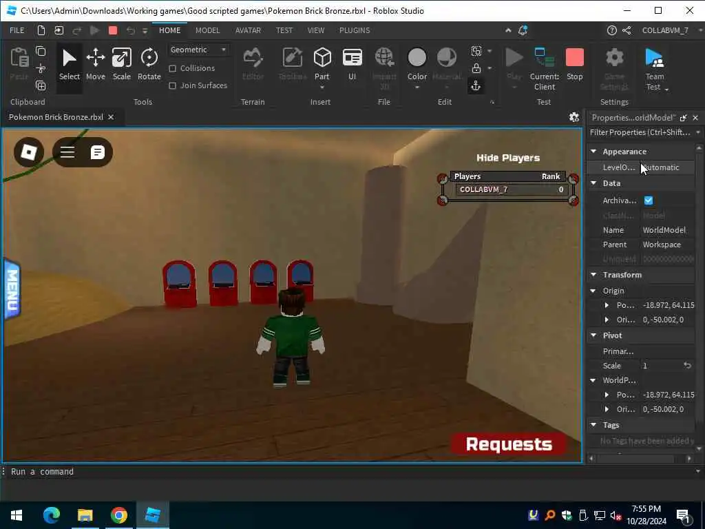Insert a Part using the cube icon
Screen dimensions: 705x529
pos(322,58)
